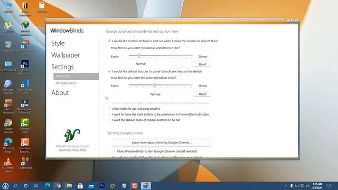Launch Camtasia 2019 from the desktop
The height and width of the screenshot is (190, 338).
tap(25, 126)
